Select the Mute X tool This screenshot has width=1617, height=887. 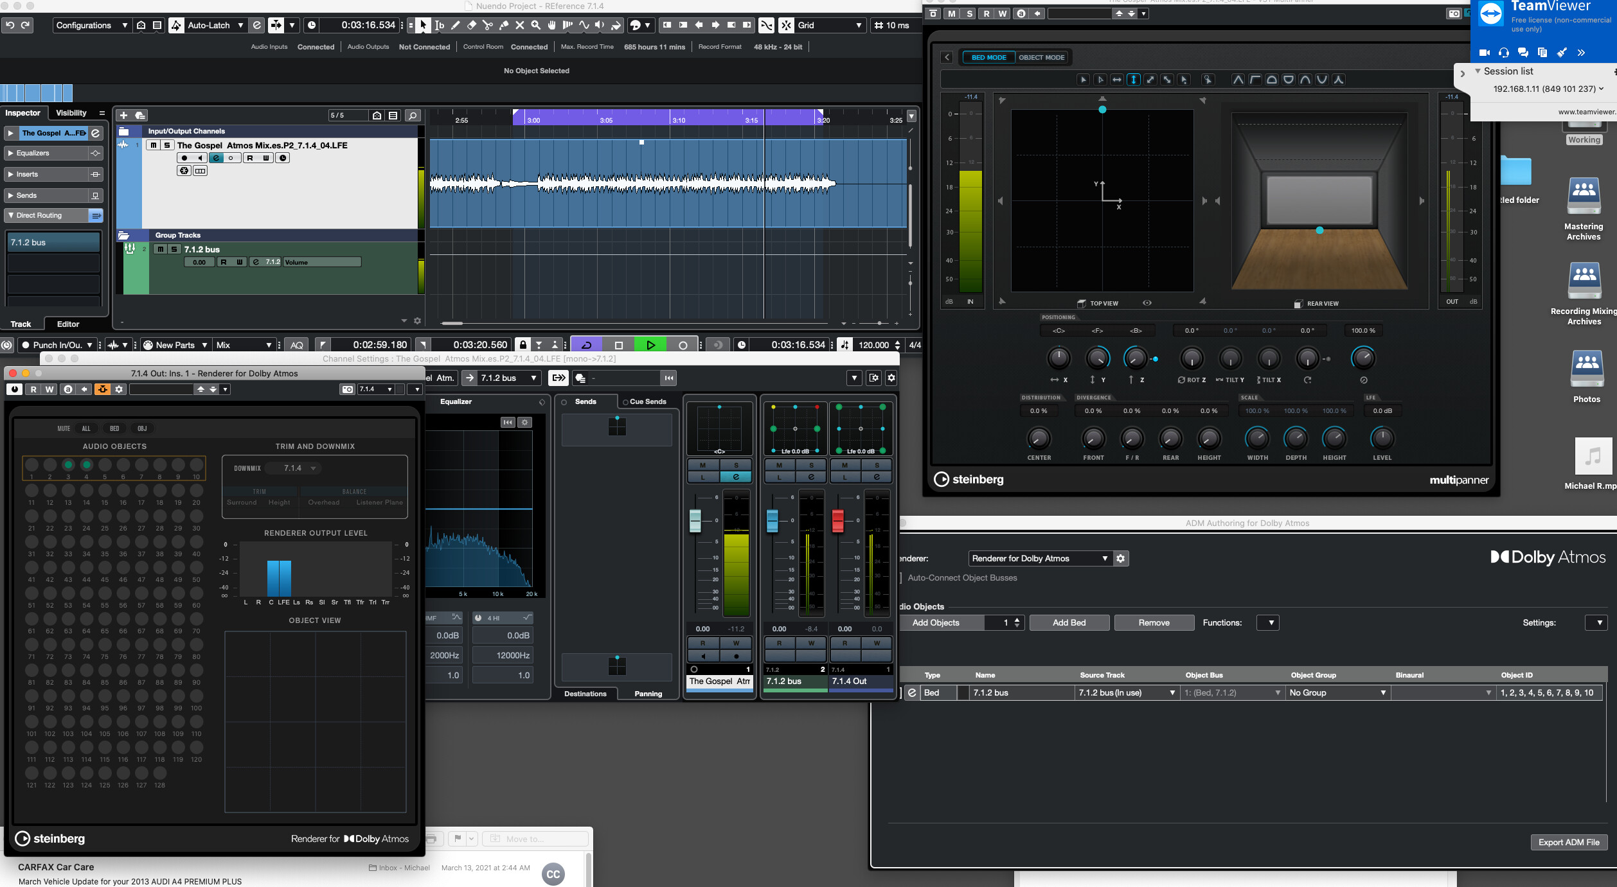pyautogui.click(x=520, y=25)
